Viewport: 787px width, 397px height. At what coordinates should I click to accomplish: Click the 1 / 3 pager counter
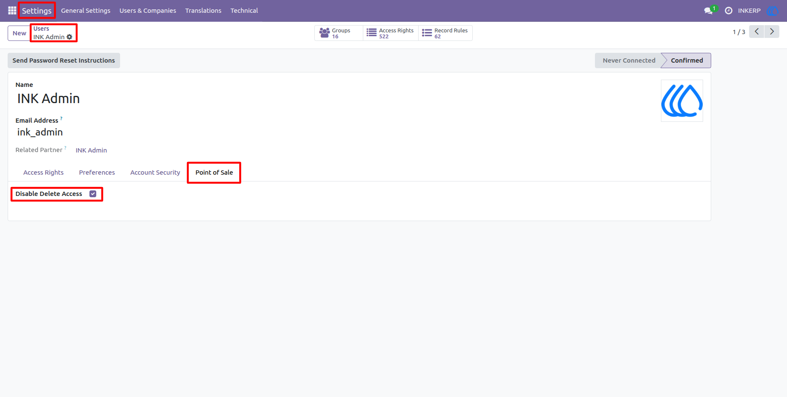pos(739,32)
